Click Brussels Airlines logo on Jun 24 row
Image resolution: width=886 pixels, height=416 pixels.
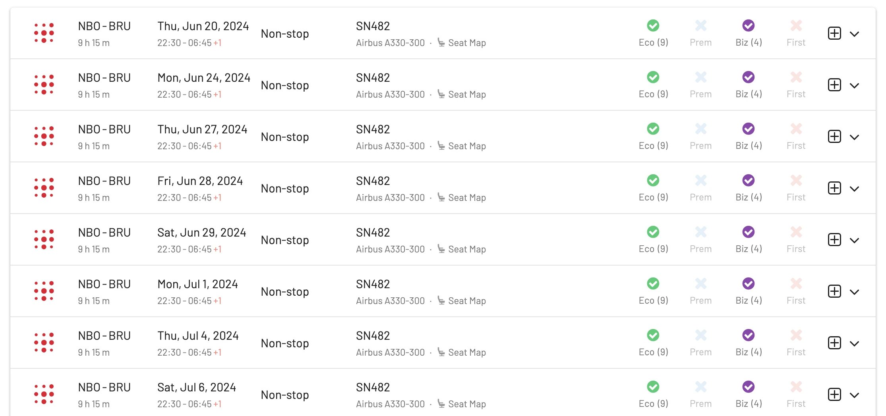(44, 85)
